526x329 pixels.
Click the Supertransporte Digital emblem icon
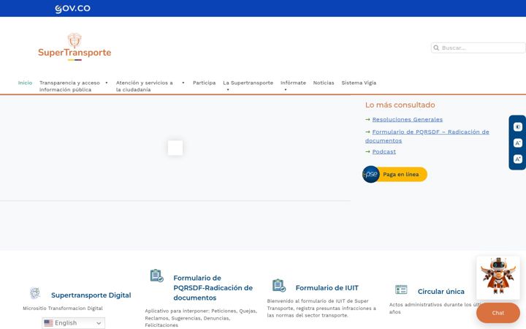34,293
